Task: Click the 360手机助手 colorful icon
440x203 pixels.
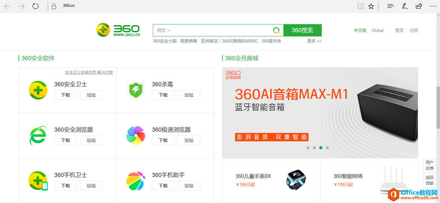Action: [135, 181]
